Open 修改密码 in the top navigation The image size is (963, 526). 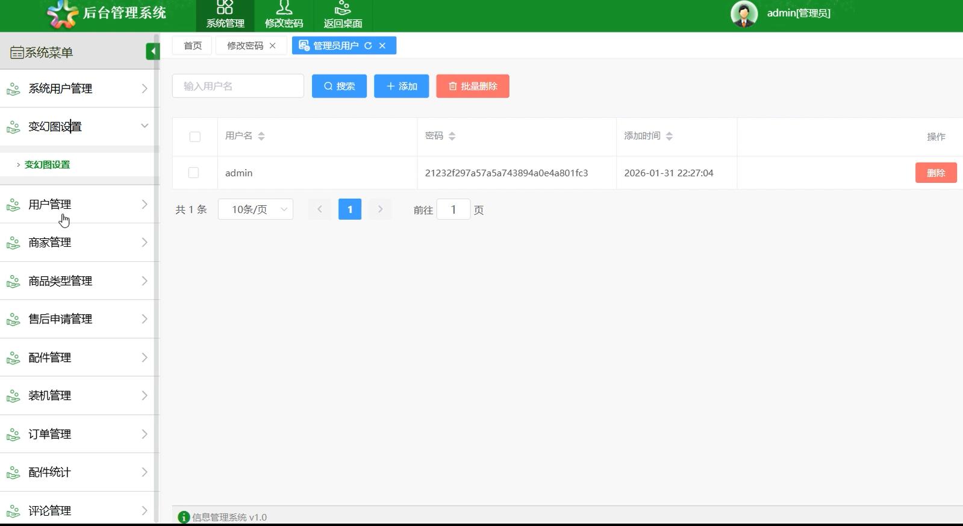284,16
